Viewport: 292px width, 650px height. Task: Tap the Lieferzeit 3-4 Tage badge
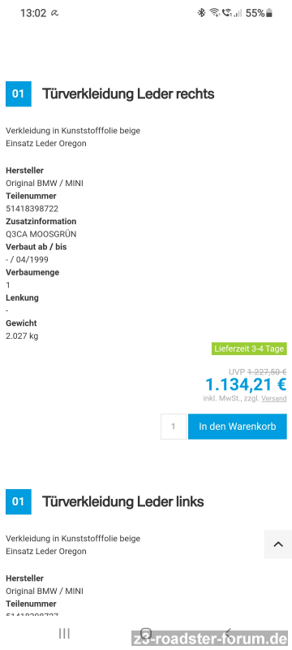(x=249, y=349)
